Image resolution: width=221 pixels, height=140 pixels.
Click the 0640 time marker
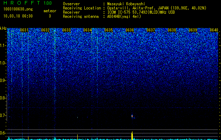tap(214, 30)
